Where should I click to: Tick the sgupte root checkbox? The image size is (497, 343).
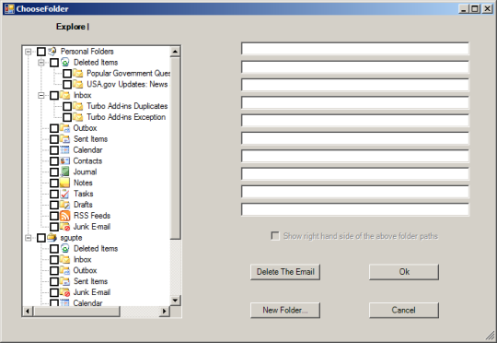point(41,238)
